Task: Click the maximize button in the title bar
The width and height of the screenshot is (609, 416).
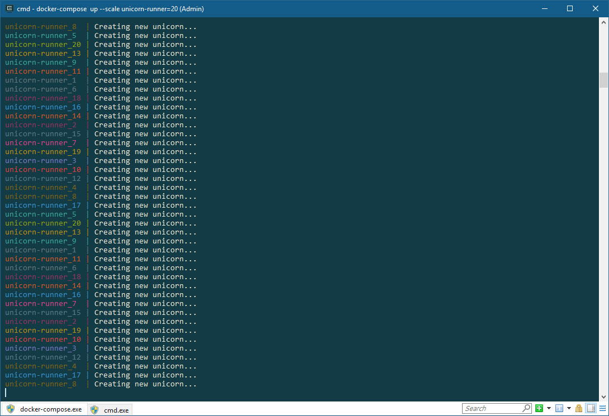Action: click(x=569, y=8)
